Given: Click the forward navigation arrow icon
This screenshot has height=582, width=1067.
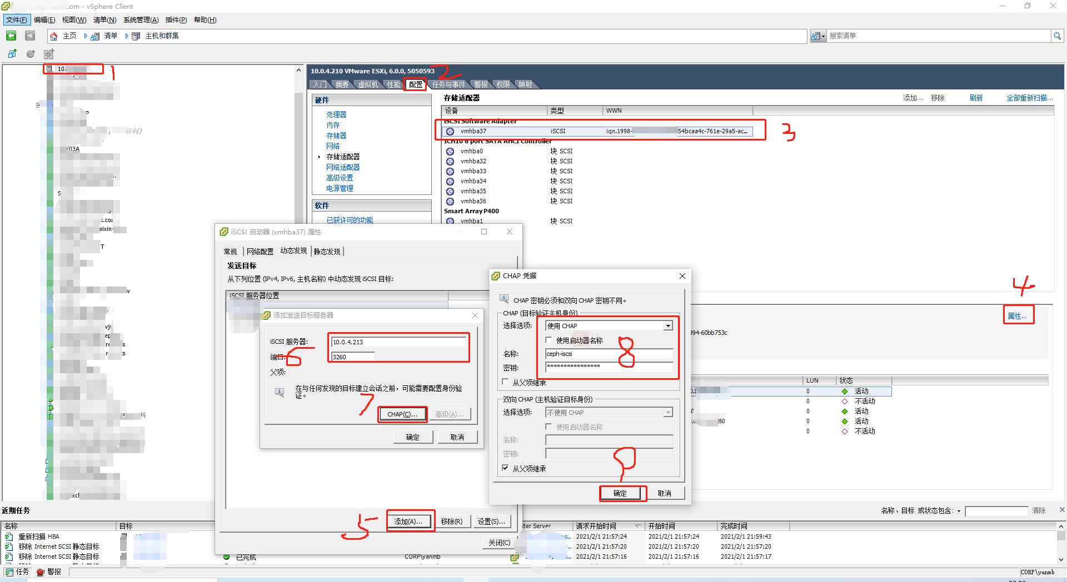Looking at the screenshot, I should (x=29, y=36).
